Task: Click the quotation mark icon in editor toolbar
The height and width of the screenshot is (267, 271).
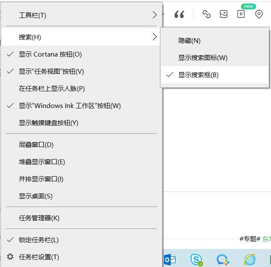Action: click(x=179, y=14)
